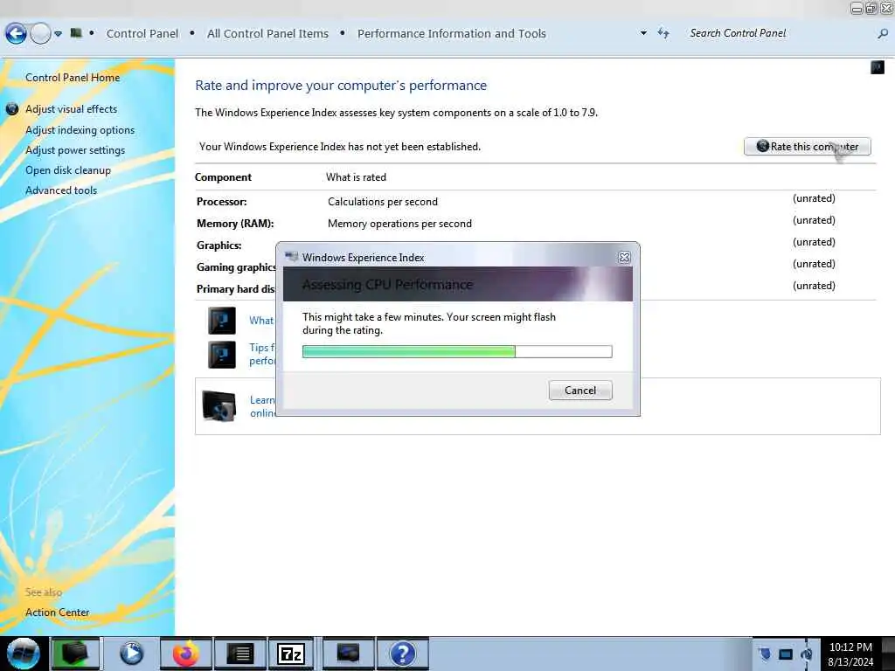895x671 pixels.
Task: Open Advanced tools
Action: coord(61,190)
